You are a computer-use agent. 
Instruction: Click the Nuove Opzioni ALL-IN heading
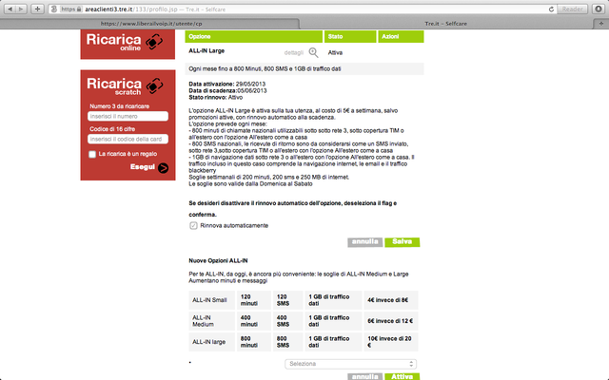pos(218,261)
